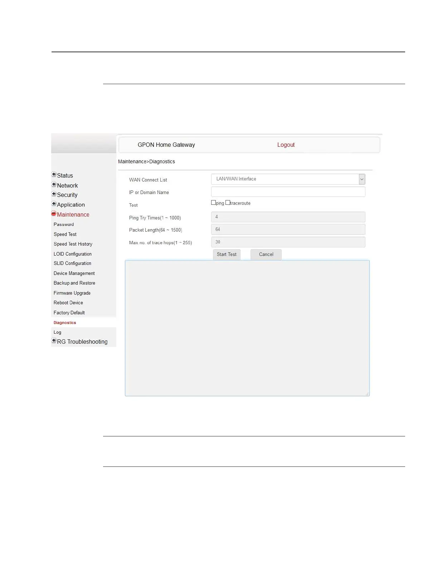Open the Speed Test page
The width and height of the screenshot is (437, 566).
65,234
